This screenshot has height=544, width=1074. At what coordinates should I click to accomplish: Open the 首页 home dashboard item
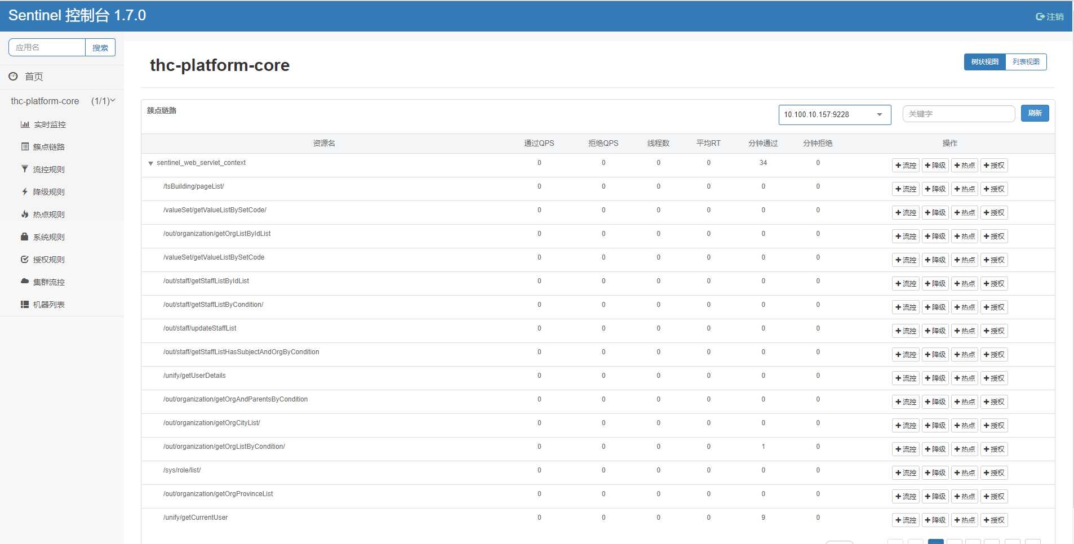click(x=34, y=77)
